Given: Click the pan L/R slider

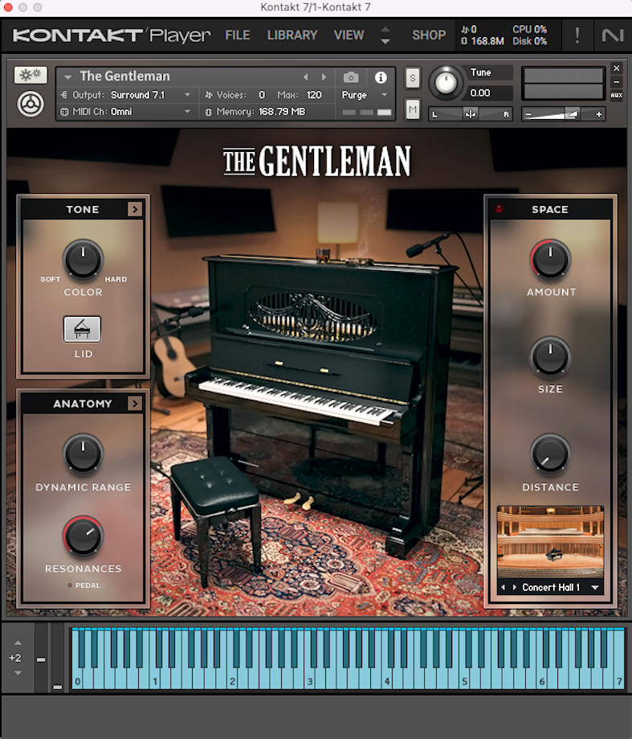Looking at the screenshot, I should click(x=470, y=114).
